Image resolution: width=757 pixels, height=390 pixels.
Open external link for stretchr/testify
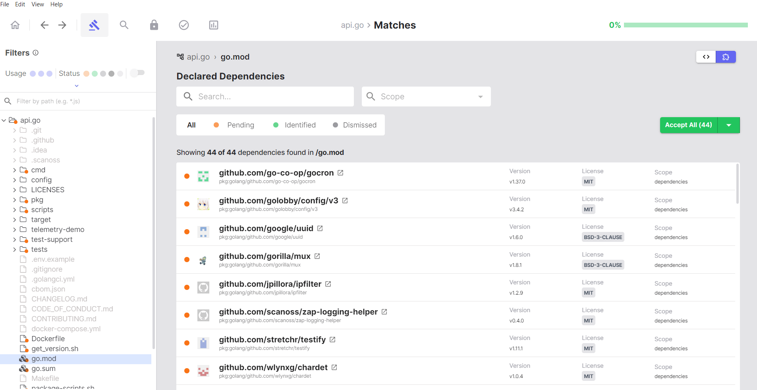point(332,340)
